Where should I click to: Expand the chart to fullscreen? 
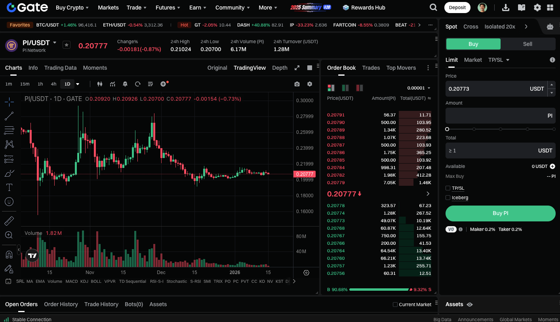click(297, 68)
